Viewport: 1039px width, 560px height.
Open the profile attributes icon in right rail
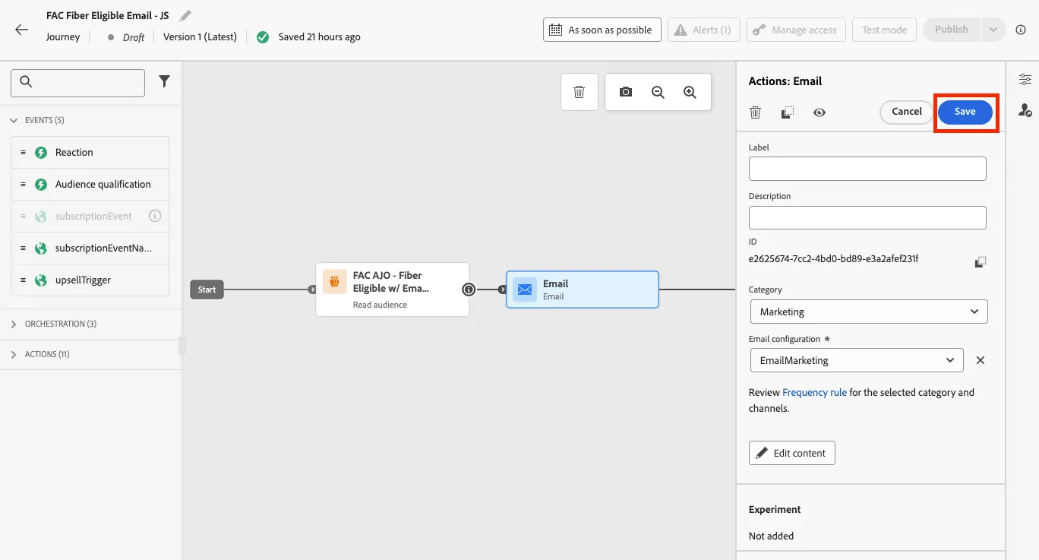[x=1025, y=111]
